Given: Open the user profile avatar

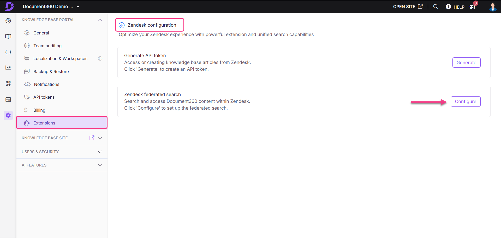Looking at the screenshot, I should [493, 7].
